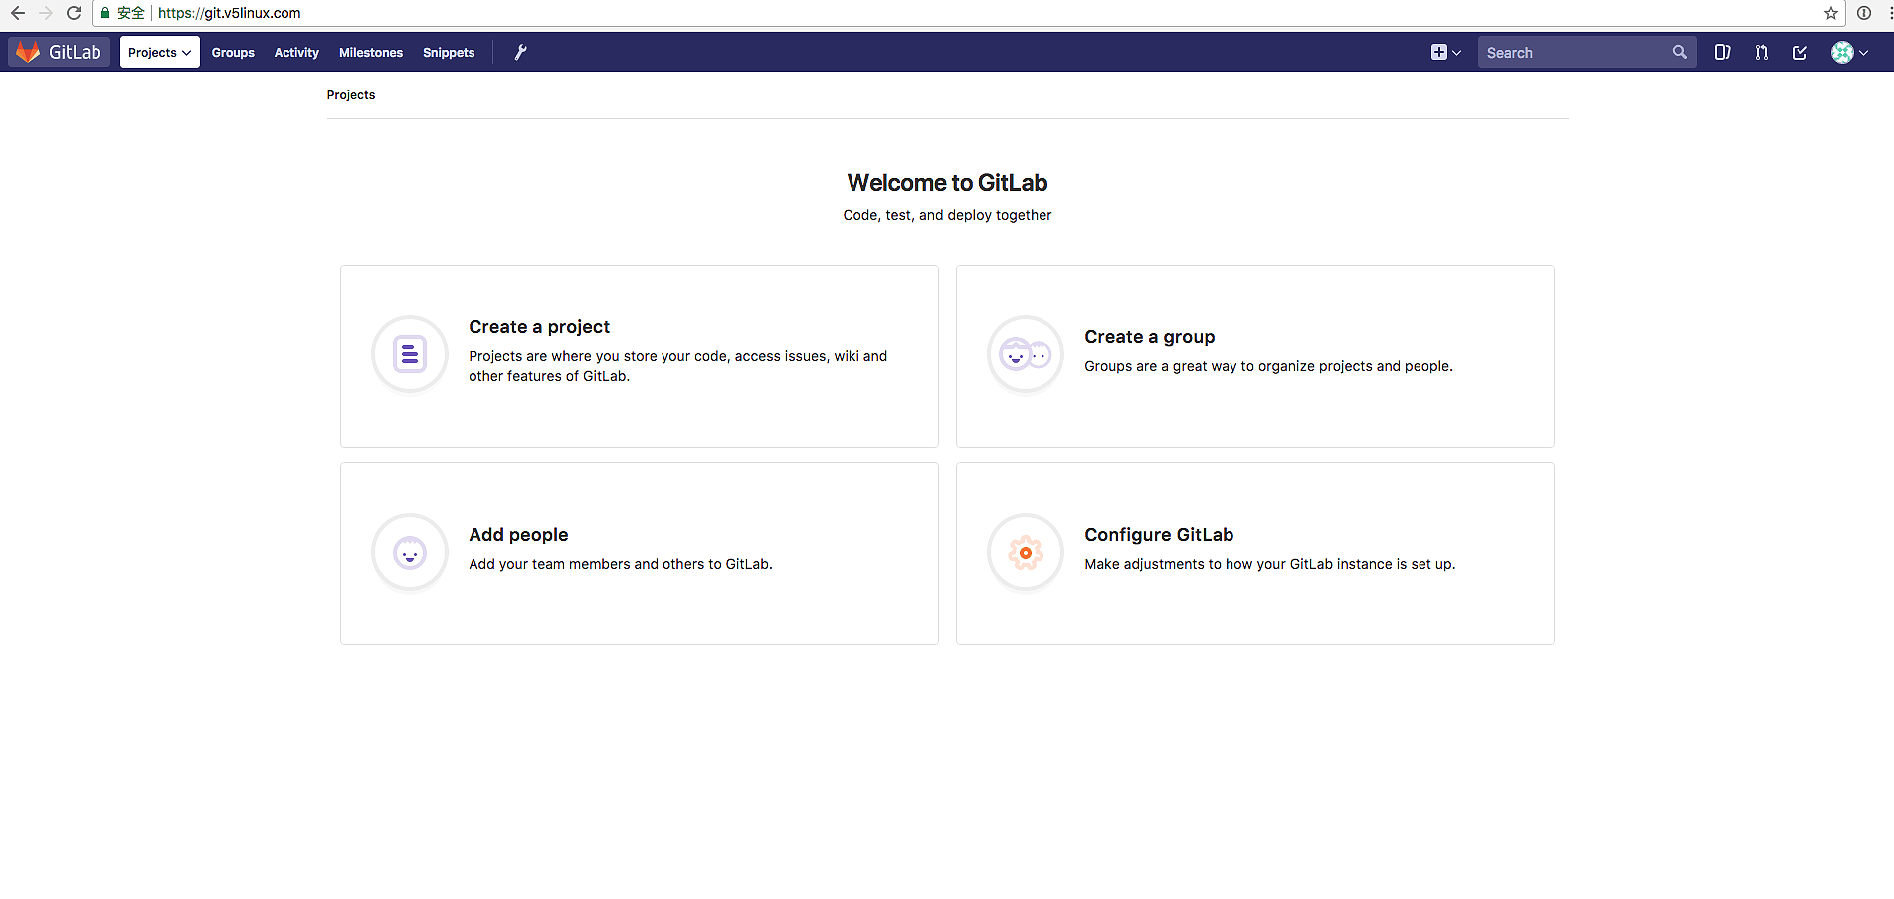
Task: Click the Create a project document icon
Action: click(410, 354)
